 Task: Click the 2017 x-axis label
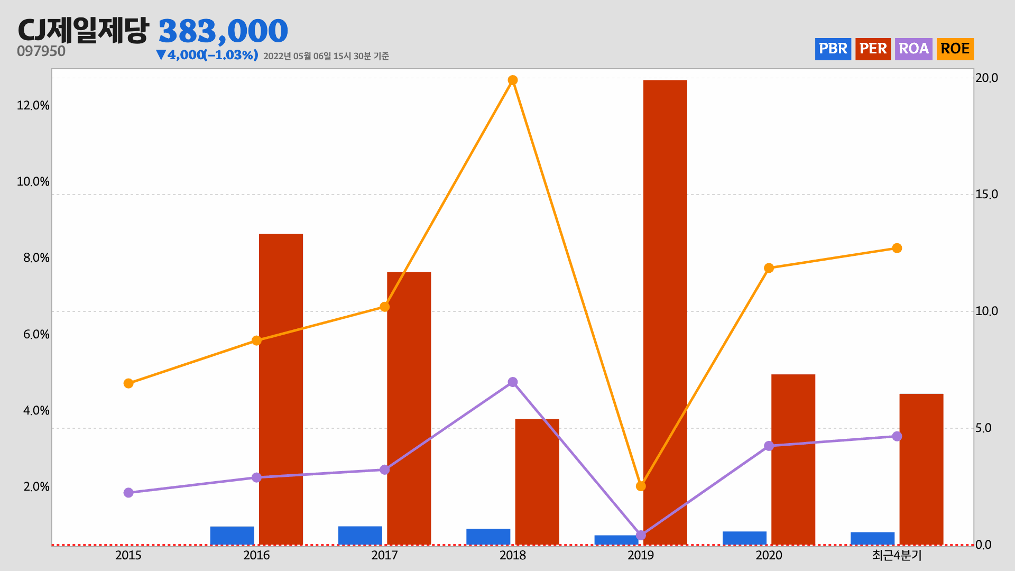pos(384,555)
